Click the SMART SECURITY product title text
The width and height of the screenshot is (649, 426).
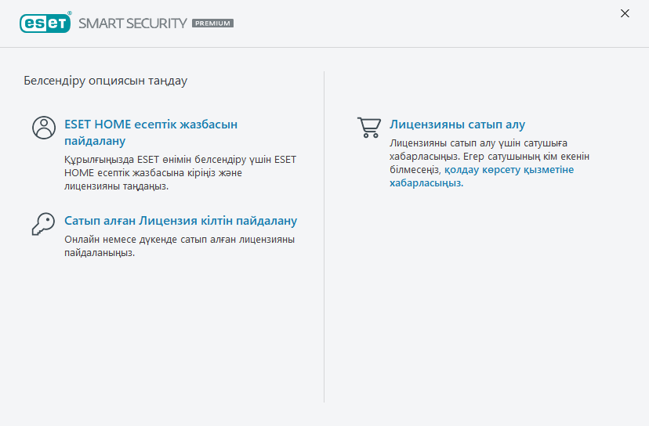pos(132,23)
